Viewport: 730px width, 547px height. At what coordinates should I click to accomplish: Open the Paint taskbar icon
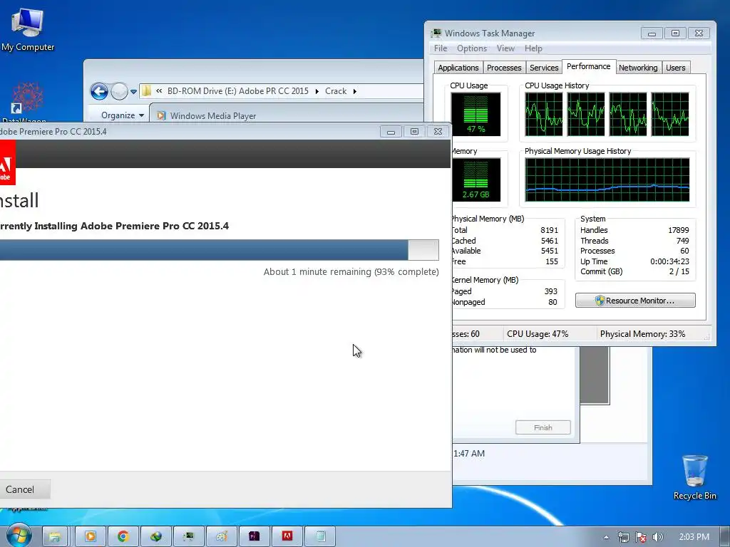tap(222, 537)
